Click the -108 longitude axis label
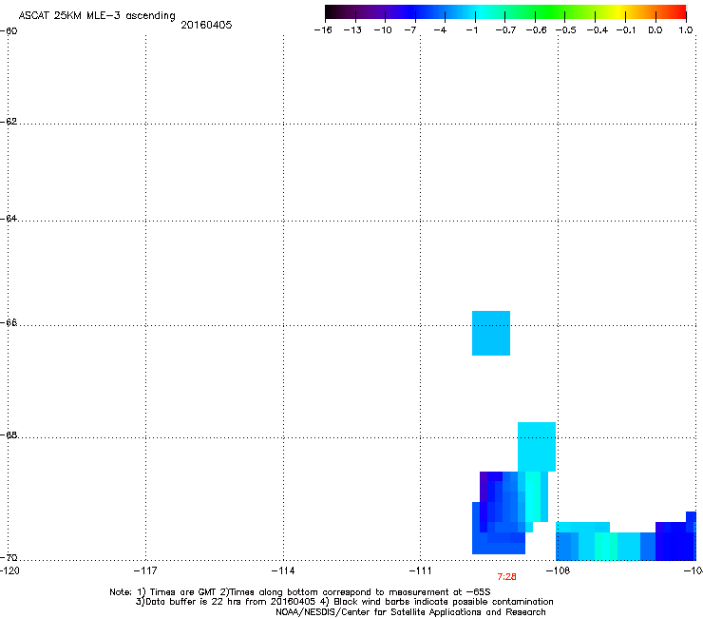 click(559, 570)
